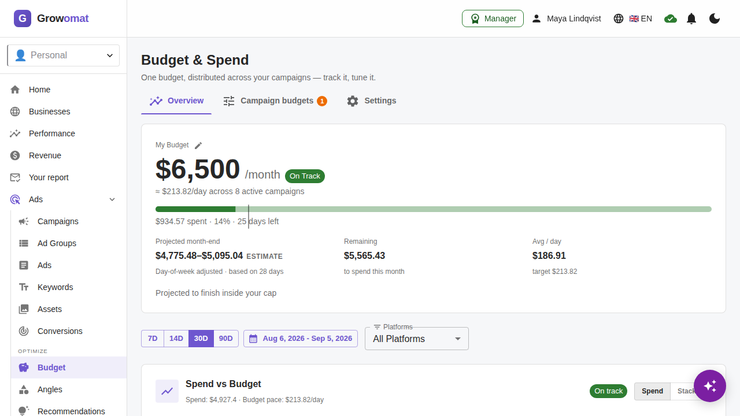Select the 14D range
Image resolution: width=740 pixels, height=416 pixels.
(x=176, y=339)
